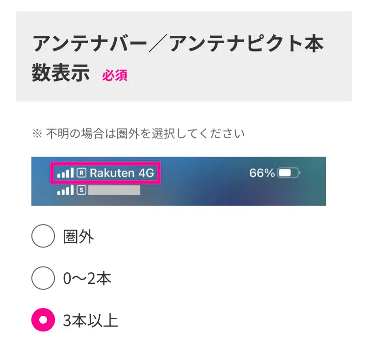
Task: Click the second SIM's signal bars icon
Action: coord(65,190)
